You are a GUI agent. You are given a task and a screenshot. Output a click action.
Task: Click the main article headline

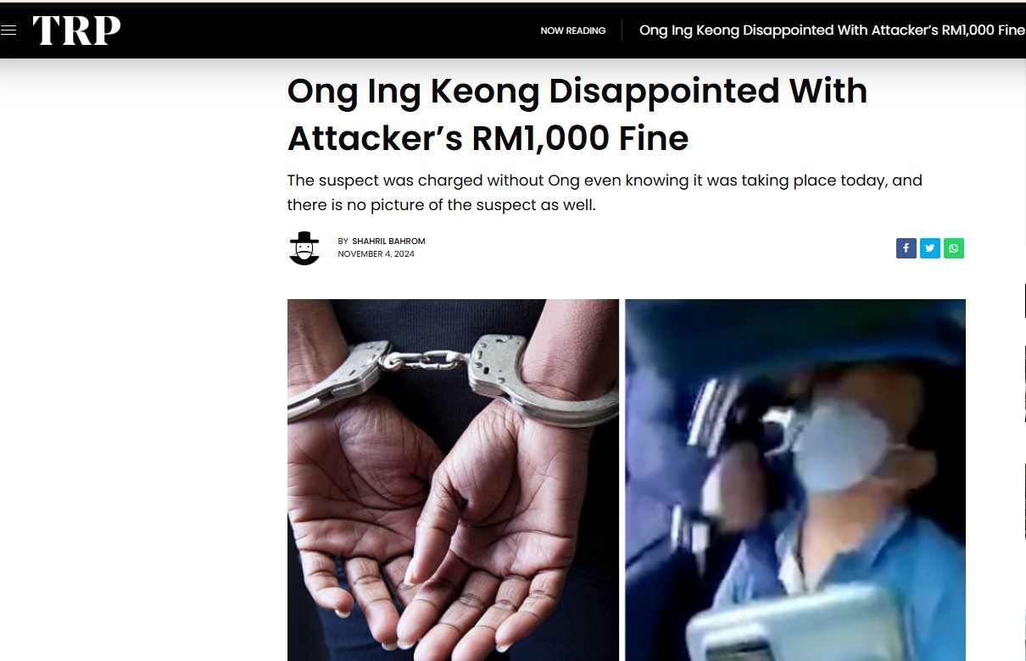pos(577,114)
